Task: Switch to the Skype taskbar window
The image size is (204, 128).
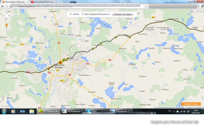Action: (x=97, y=111)
